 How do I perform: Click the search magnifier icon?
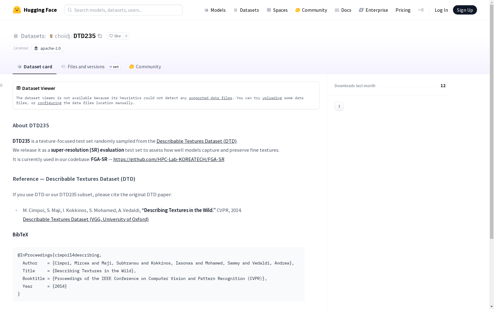pos(70,10)
